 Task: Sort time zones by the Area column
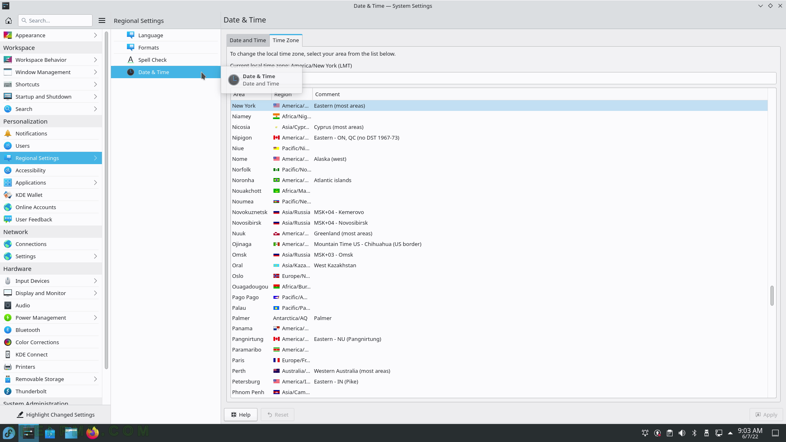(251, 95)
